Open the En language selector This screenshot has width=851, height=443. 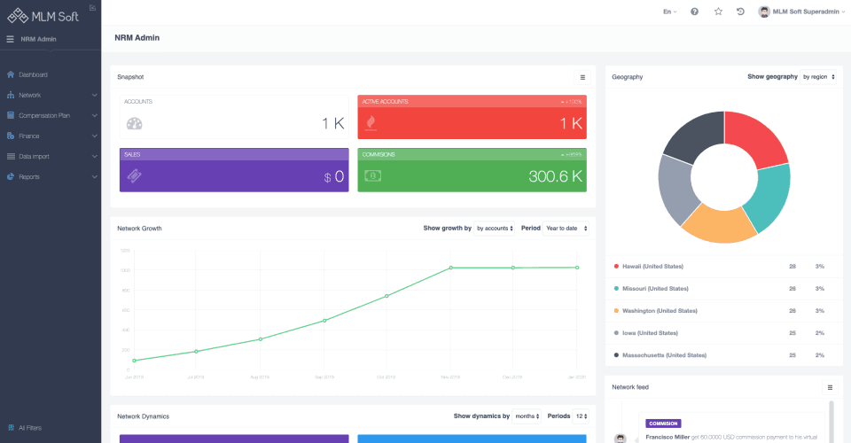tap(670, 12)
